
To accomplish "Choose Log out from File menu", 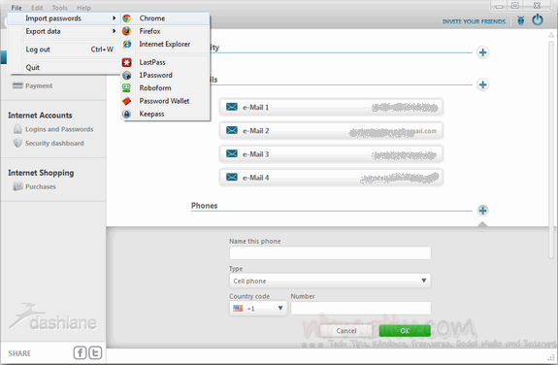I will pos(64,50).
